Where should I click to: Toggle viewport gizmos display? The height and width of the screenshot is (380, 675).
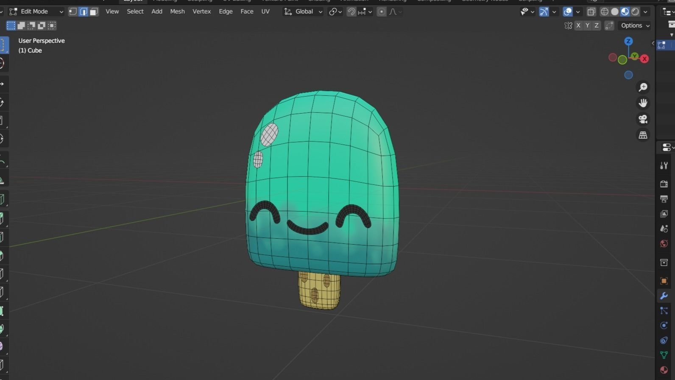click(x=544, y=11)
